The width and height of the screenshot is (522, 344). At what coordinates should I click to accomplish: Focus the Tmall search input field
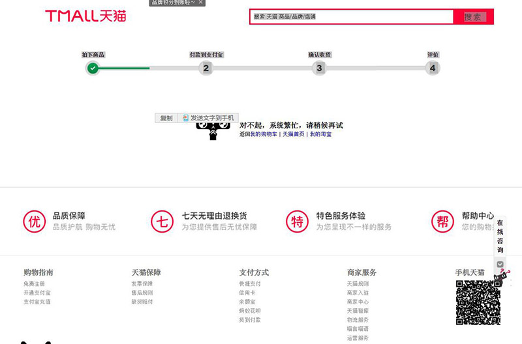(x=351, y=17)
